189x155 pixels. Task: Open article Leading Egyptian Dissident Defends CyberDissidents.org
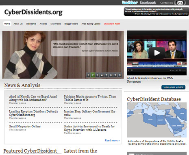pos(33,113)
